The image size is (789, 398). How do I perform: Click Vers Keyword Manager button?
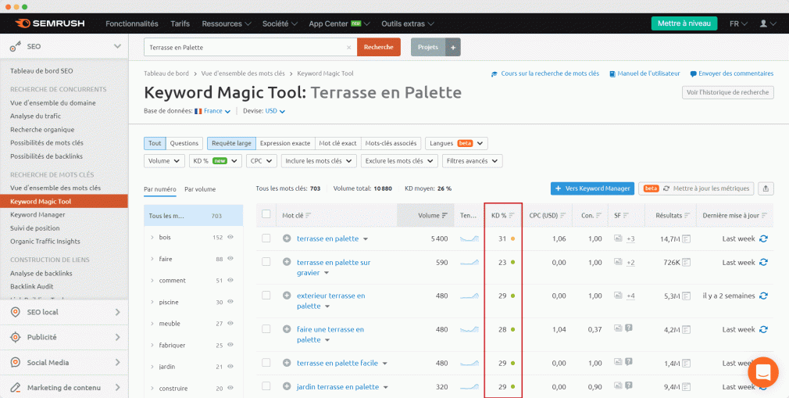pyautogui.click(x=592, y=188)
